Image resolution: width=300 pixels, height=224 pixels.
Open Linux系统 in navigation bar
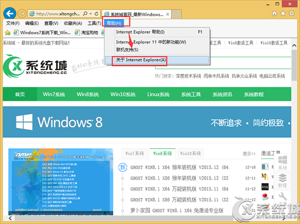pos(158,94)
